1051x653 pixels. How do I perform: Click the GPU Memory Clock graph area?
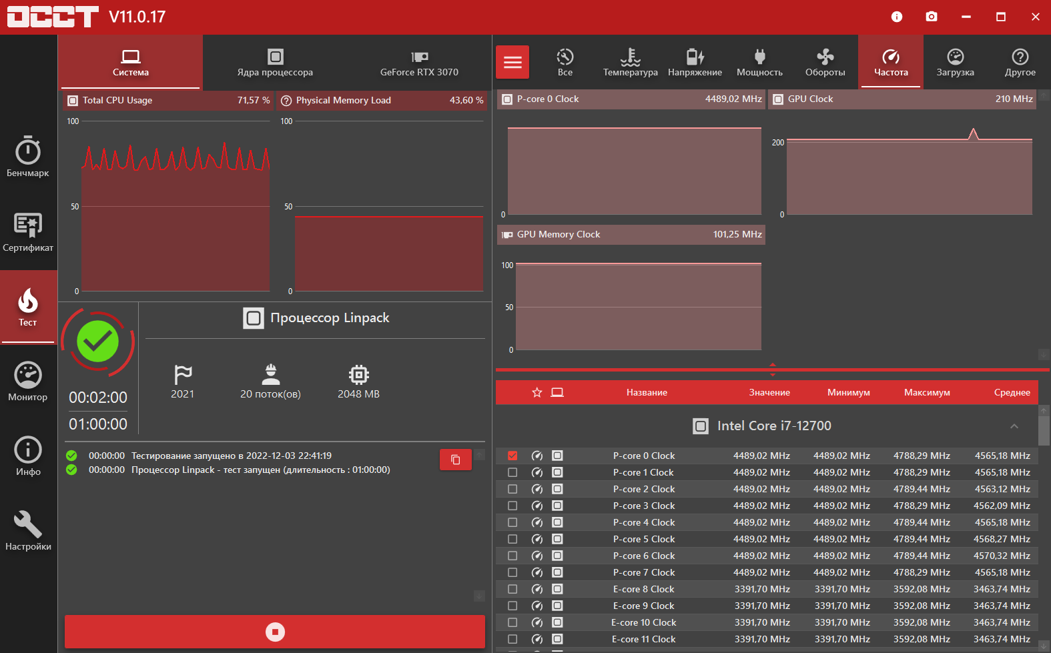point(639,307)
